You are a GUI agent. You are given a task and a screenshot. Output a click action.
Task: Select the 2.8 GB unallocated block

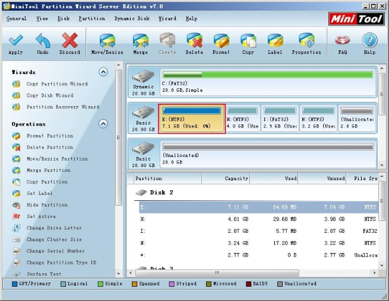pyautogui.click(x=357, y=119)
